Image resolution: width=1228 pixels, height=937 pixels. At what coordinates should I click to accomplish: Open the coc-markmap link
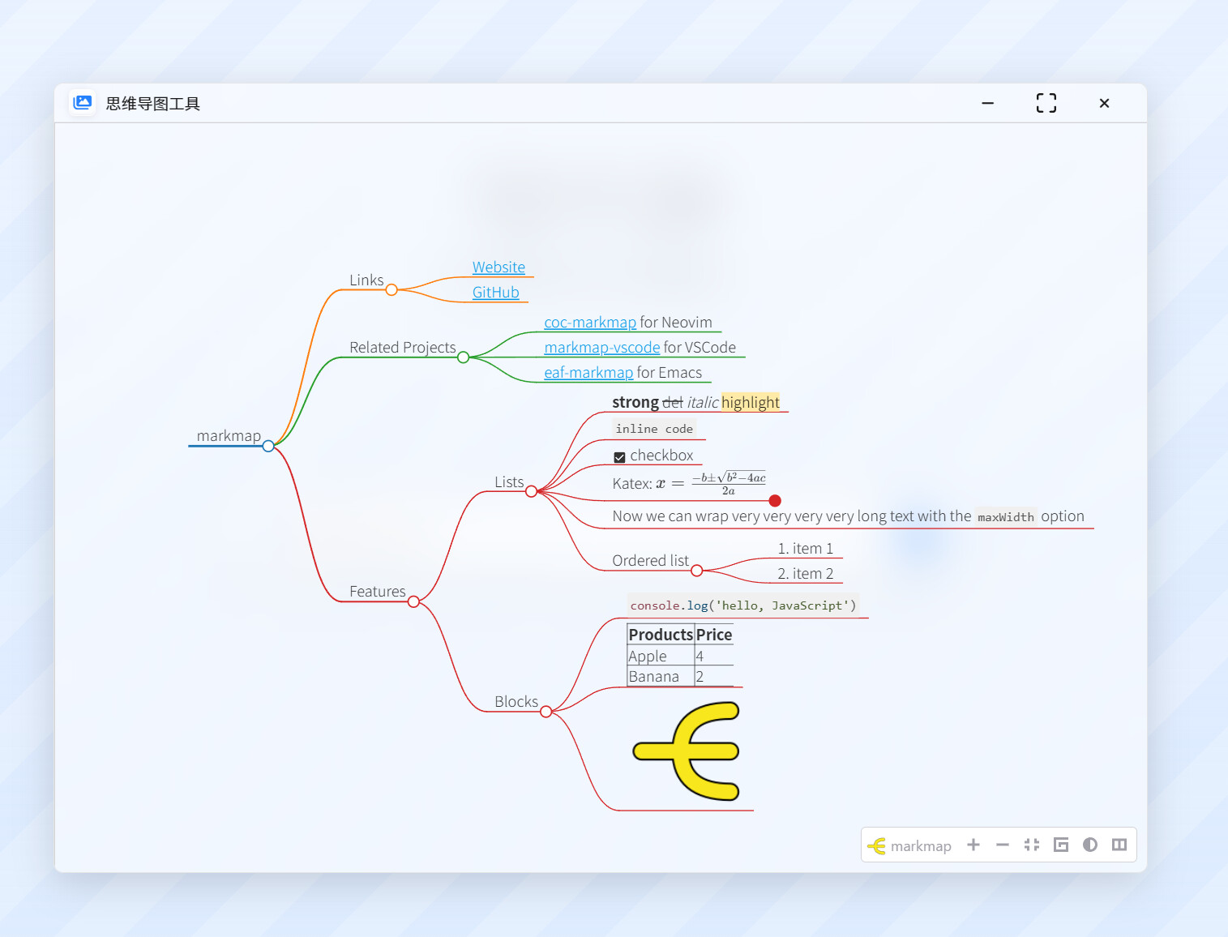click(x=590, y=323)
